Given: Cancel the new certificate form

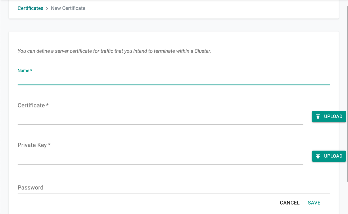Looking at the screenshot, I should (290, 203).
